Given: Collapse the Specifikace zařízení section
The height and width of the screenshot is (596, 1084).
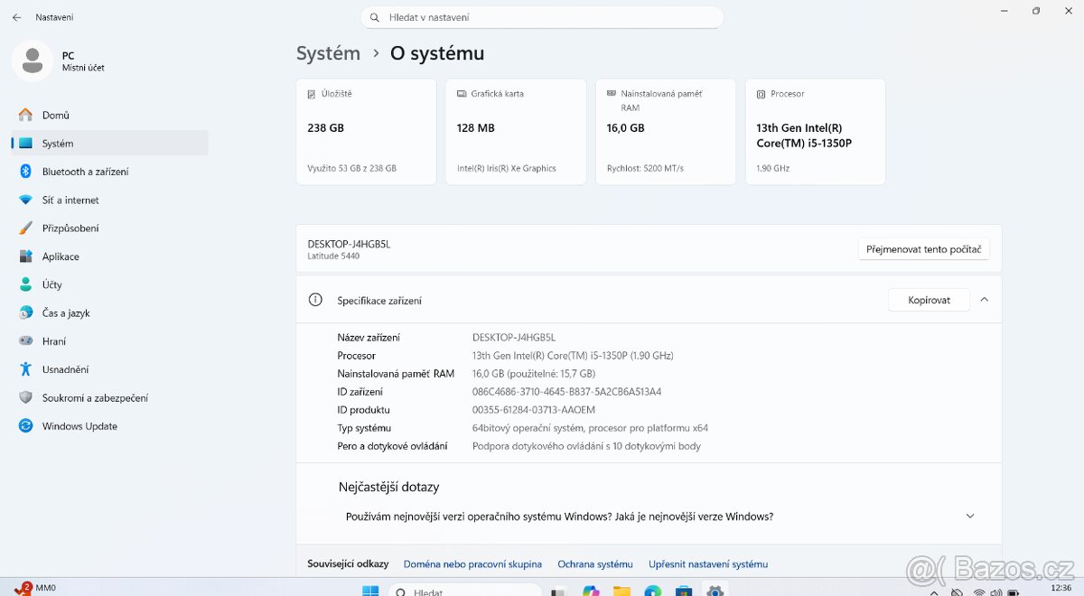Looking at the screenshot, I should pyautogui.click(x=984, y=299).
